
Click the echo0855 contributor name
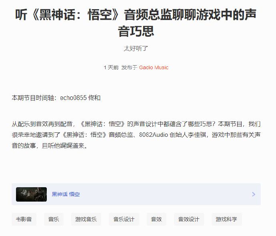[x=73, y=98]
